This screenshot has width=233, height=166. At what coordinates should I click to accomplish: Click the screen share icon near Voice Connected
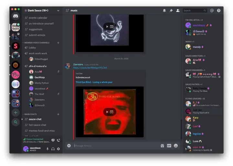[x=53, y=140]
